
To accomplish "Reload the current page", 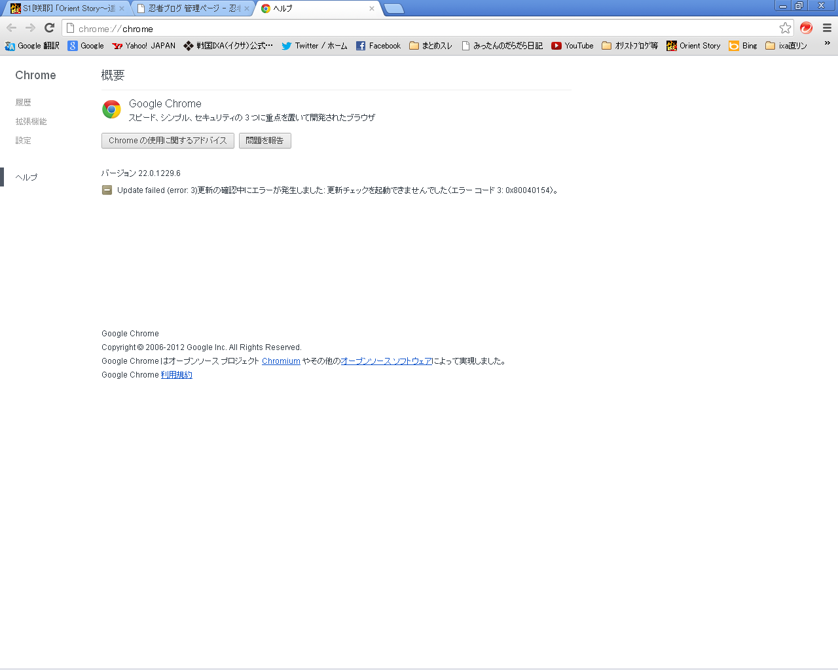I will pos(49,28).
